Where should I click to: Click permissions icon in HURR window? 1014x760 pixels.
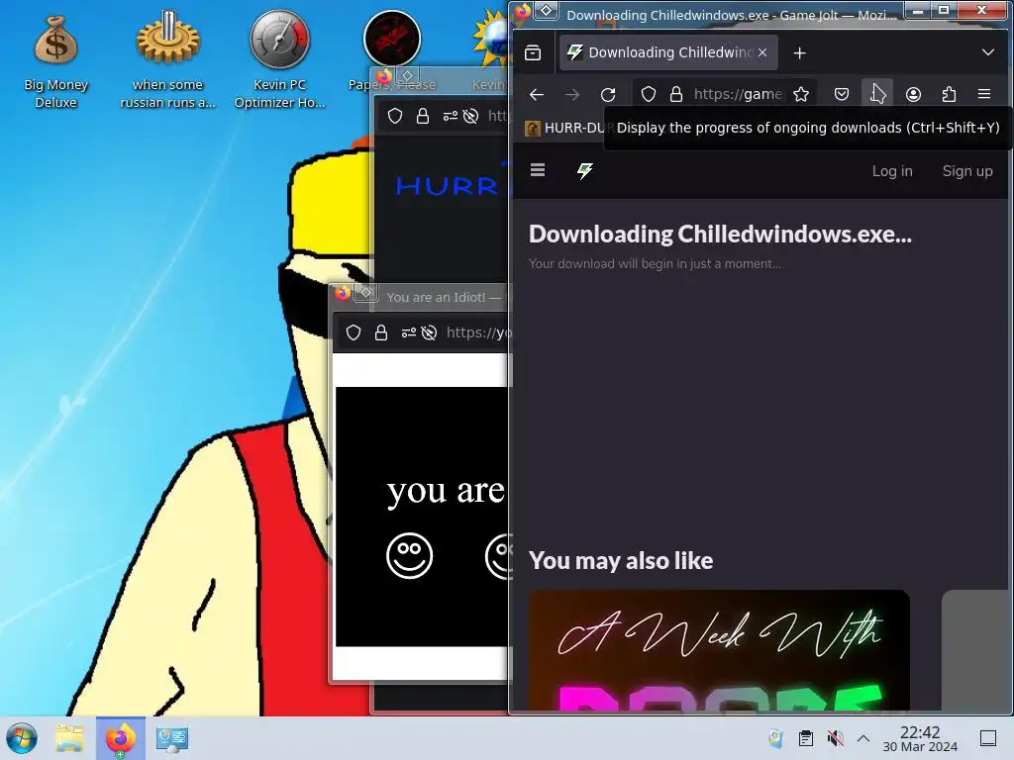coord(451,116)
